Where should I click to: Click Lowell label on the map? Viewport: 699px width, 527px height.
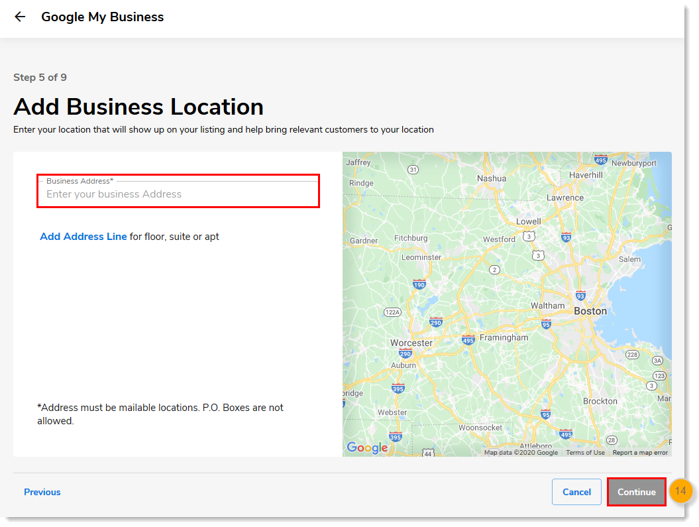528,221
